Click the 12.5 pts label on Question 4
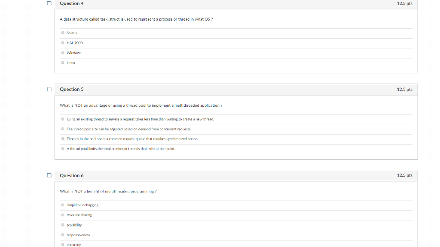 pyautogui.click(x=405, y=3)
